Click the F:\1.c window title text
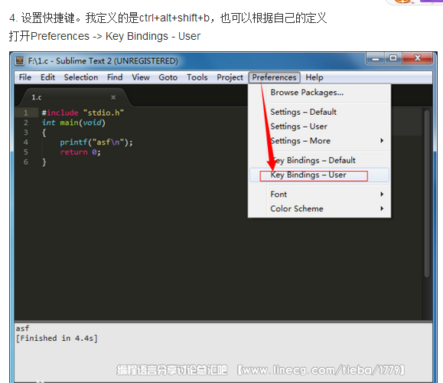 [103, 61]
